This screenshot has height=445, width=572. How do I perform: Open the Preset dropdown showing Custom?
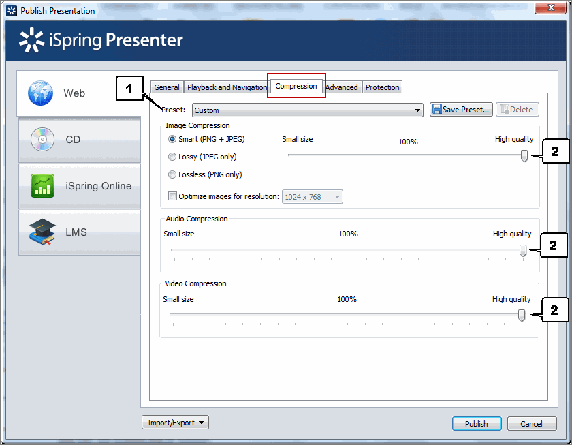[308, 110]
